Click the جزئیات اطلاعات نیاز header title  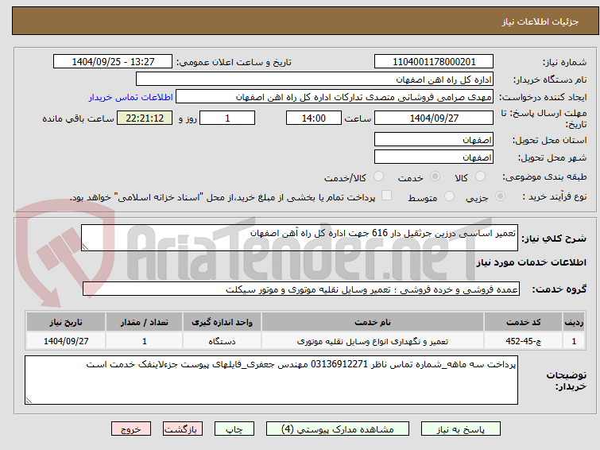pos(540,21)
